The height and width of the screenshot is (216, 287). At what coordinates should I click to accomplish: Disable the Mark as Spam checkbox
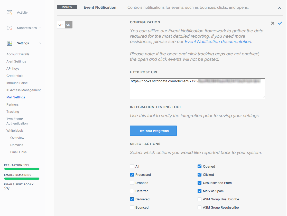(x=199, y=191)
